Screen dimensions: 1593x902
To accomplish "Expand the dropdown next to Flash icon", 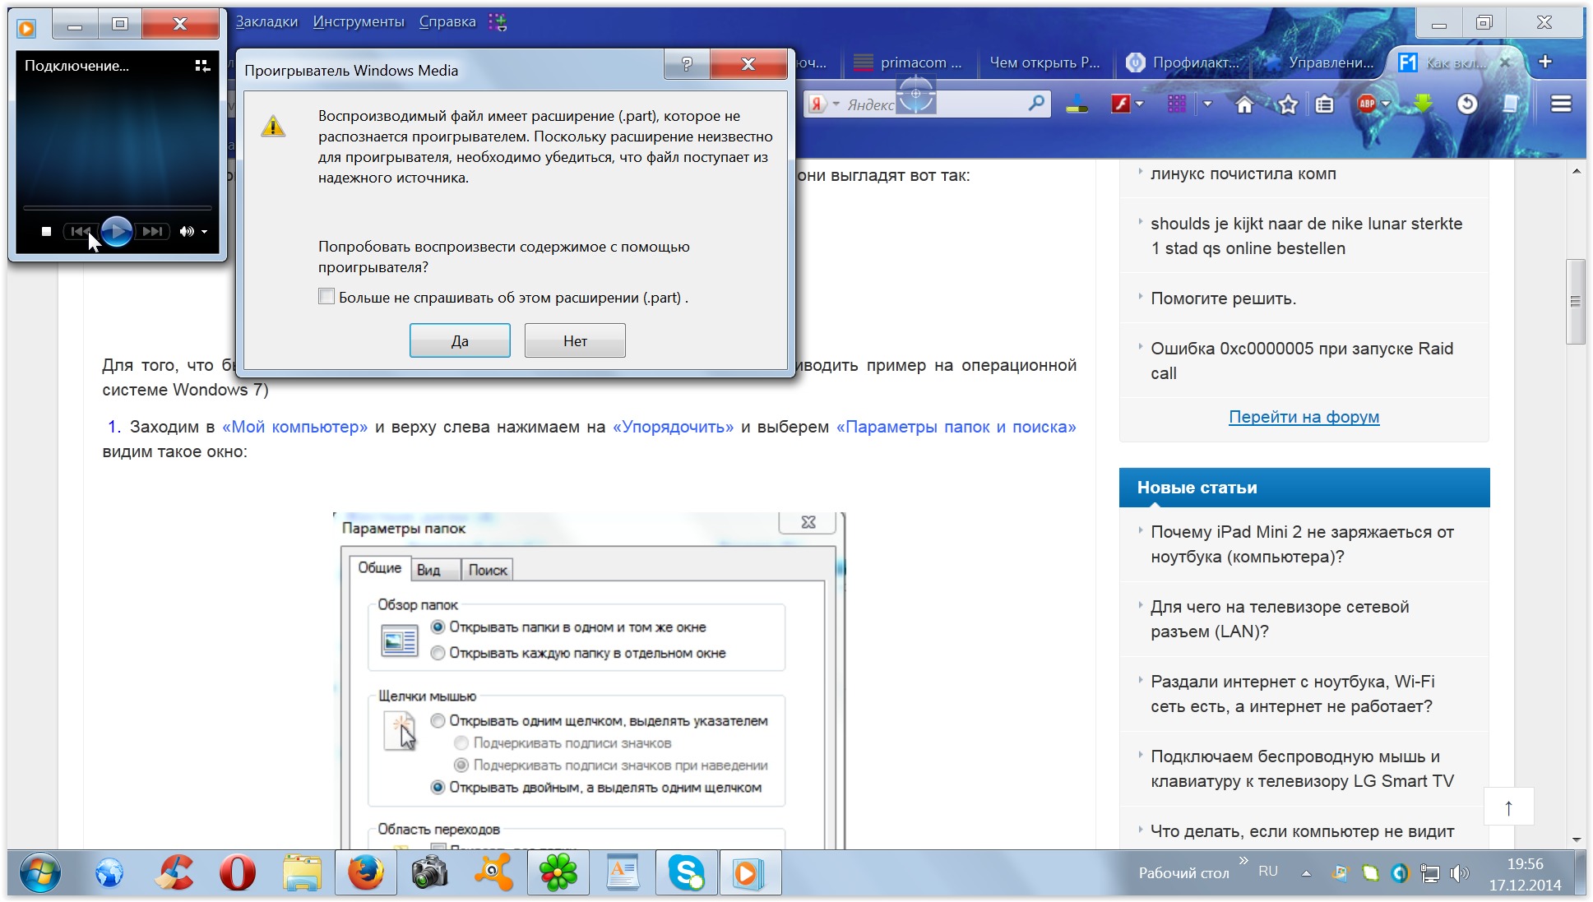I will (x=1140, y=104).
